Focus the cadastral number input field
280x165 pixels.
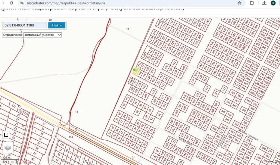coord(25,25)
